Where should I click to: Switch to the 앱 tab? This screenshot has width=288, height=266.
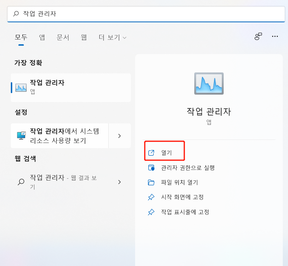pyautogui.click(x=42, y=37)
